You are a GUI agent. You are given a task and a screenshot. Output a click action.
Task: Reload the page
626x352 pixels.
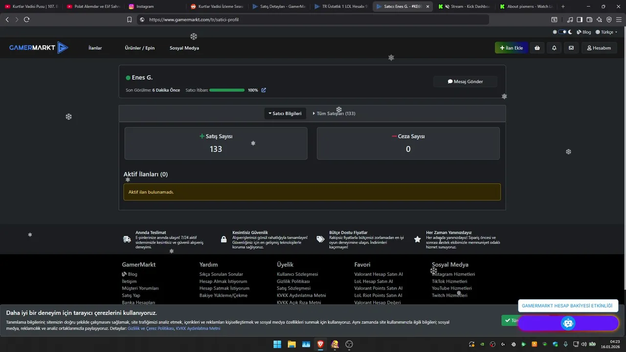pyautogui.click(x=26, y=20)
